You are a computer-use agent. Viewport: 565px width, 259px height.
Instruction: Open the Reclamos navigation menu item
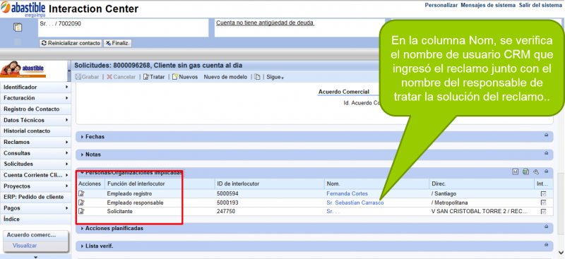click(x=35, y=142)
